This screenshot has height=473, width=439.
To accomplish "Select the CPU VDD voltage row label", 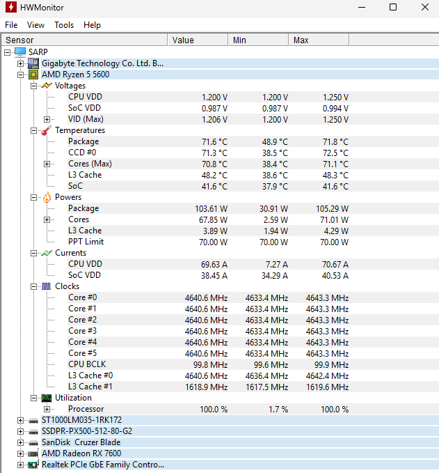I will pyautogui.click(x=86, y=97).
